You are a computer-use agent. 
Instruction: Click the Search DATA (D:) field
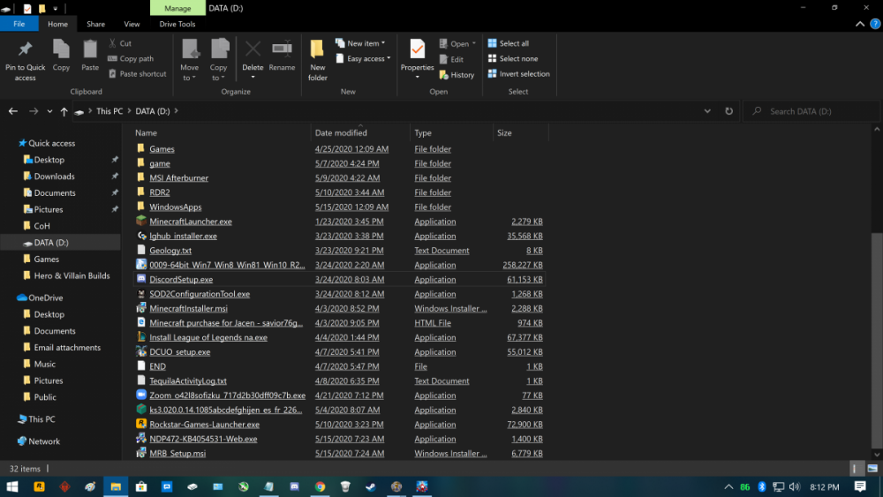coord(812,111)
